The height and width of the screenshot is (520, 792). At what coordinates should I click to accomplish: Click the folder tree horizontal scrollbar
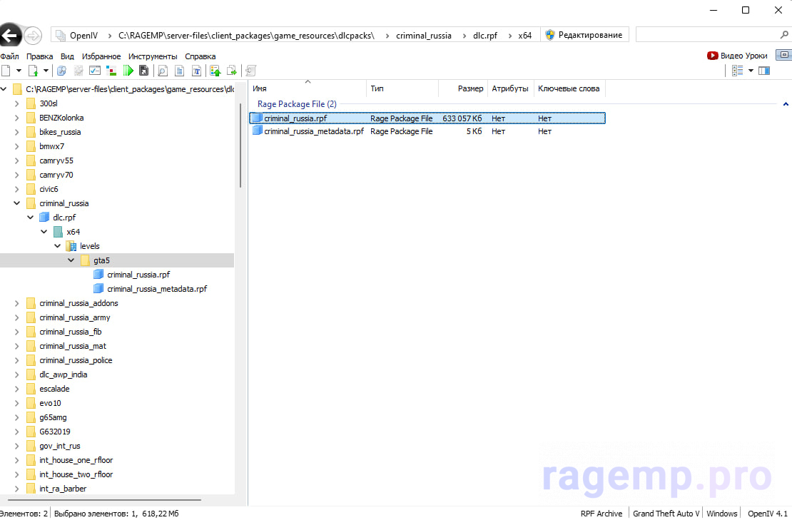pyautogui.click(x=105, y=500)
